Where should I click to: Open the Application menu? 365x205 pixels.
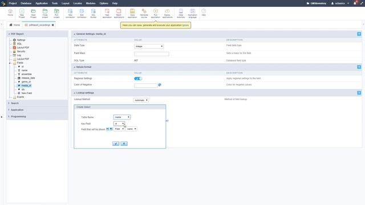point(42,3)
